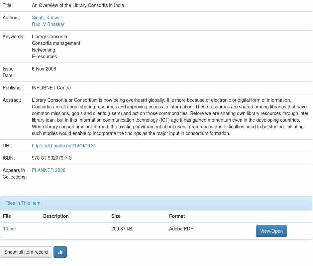Click the Library Consortia keyword

tap(50, 37)
